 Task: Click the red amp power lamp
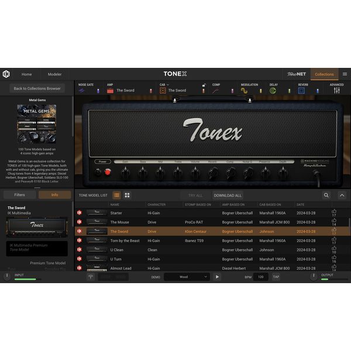[108, 172]
